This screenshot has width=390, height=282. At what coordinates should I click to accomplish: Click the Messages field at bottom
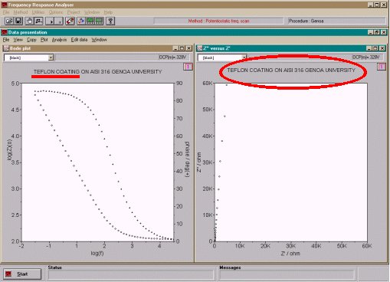coord(287,274)
